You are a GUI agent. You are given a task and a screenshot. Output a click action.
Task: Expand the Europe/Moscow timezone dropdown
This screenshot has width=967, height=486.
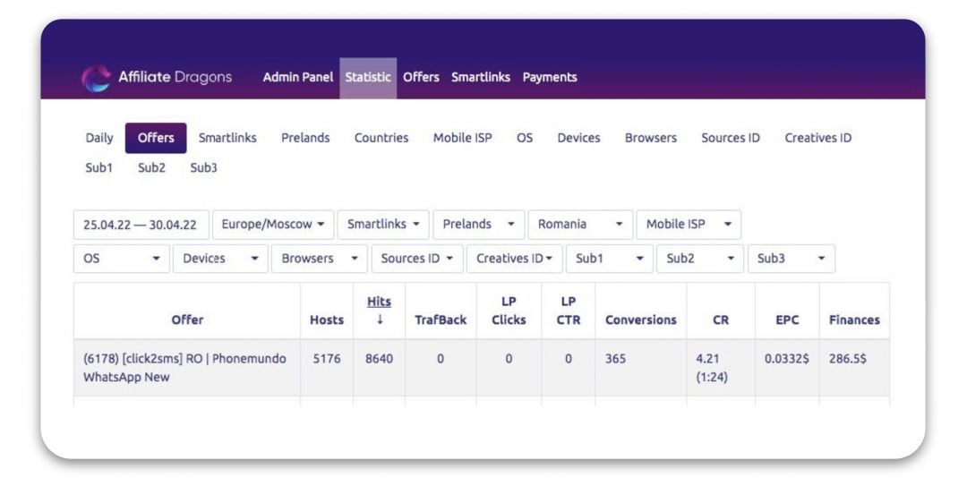(x=273, y=225)
